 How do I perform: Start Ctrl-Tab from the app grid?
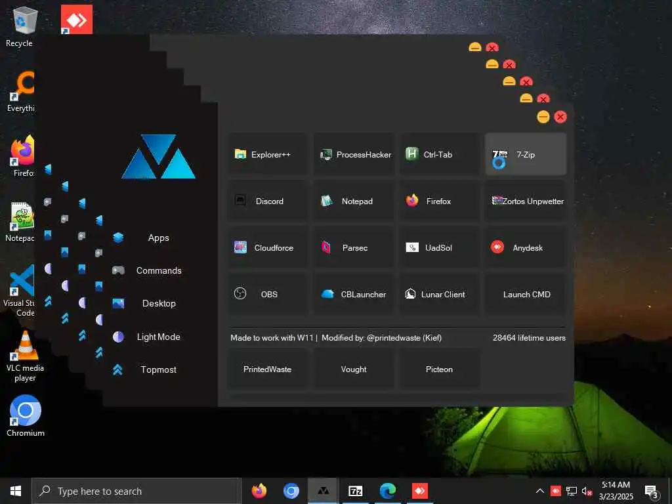point(439,154)
